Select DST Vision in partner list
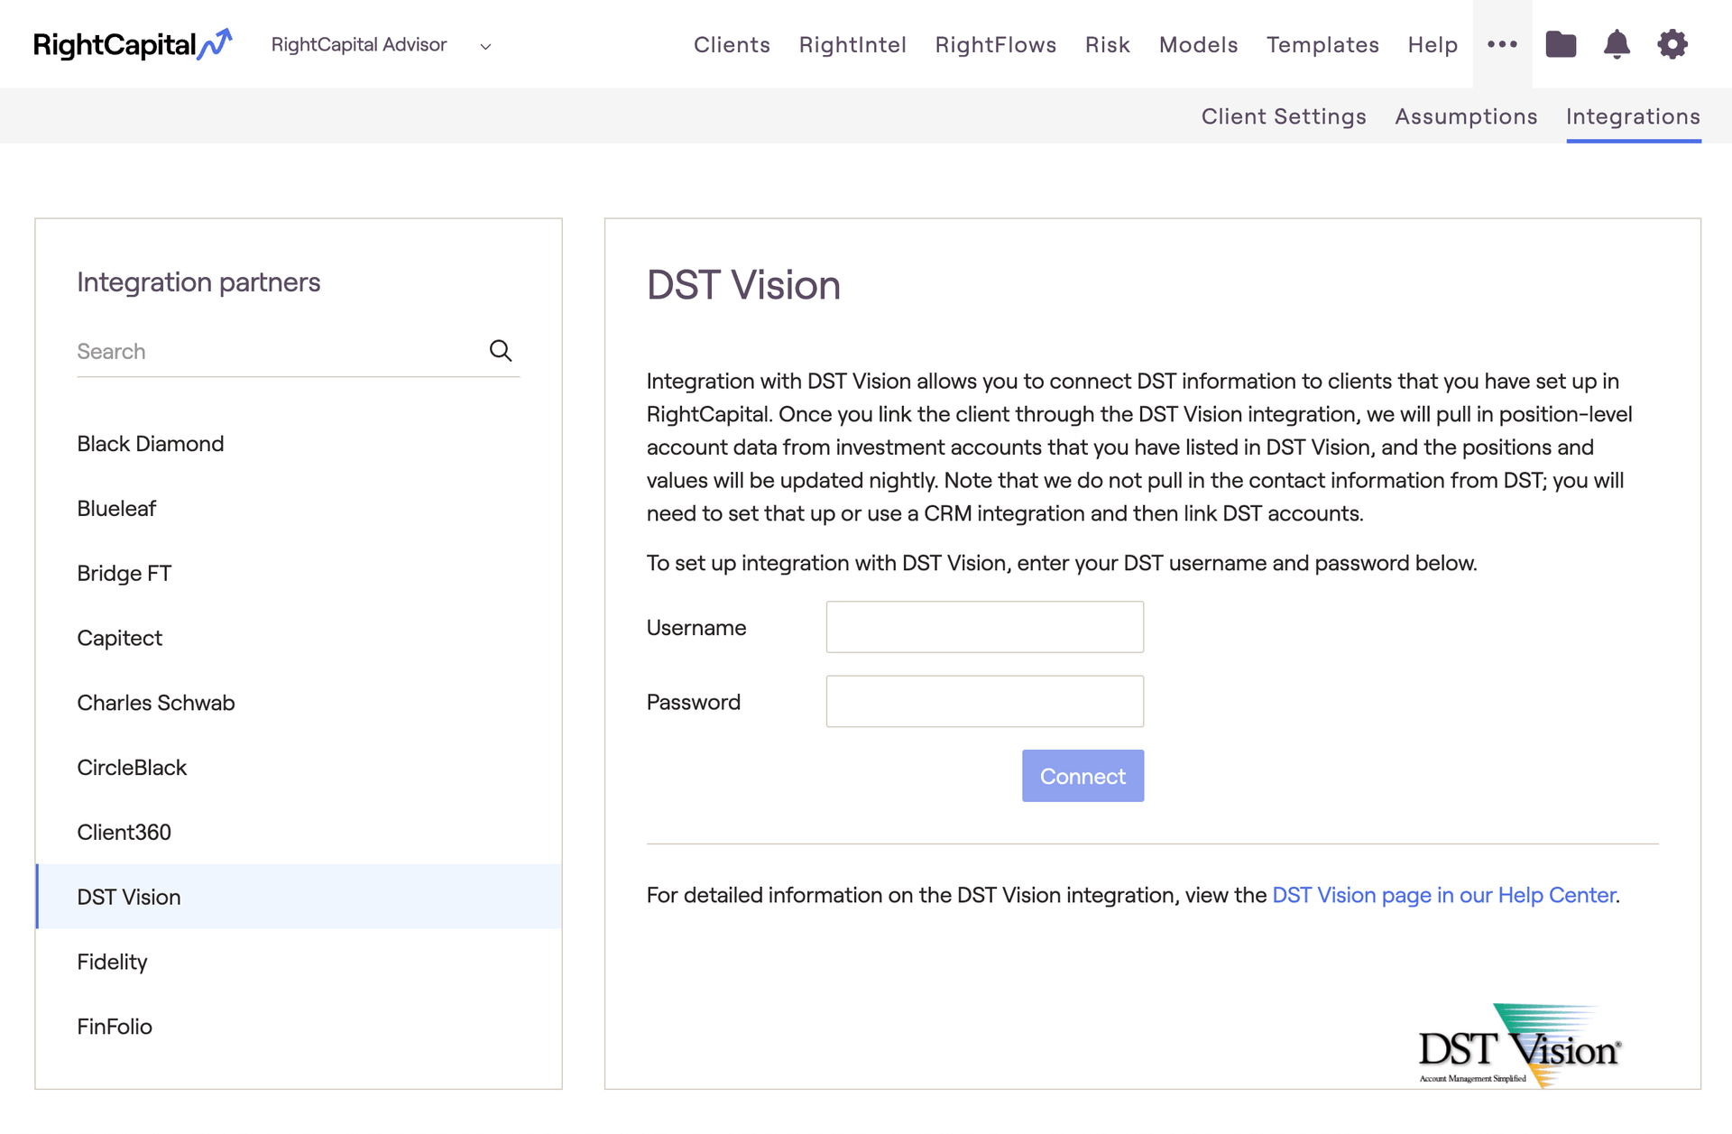Viewport: 1732px width, 1134px height. (299, 897)
